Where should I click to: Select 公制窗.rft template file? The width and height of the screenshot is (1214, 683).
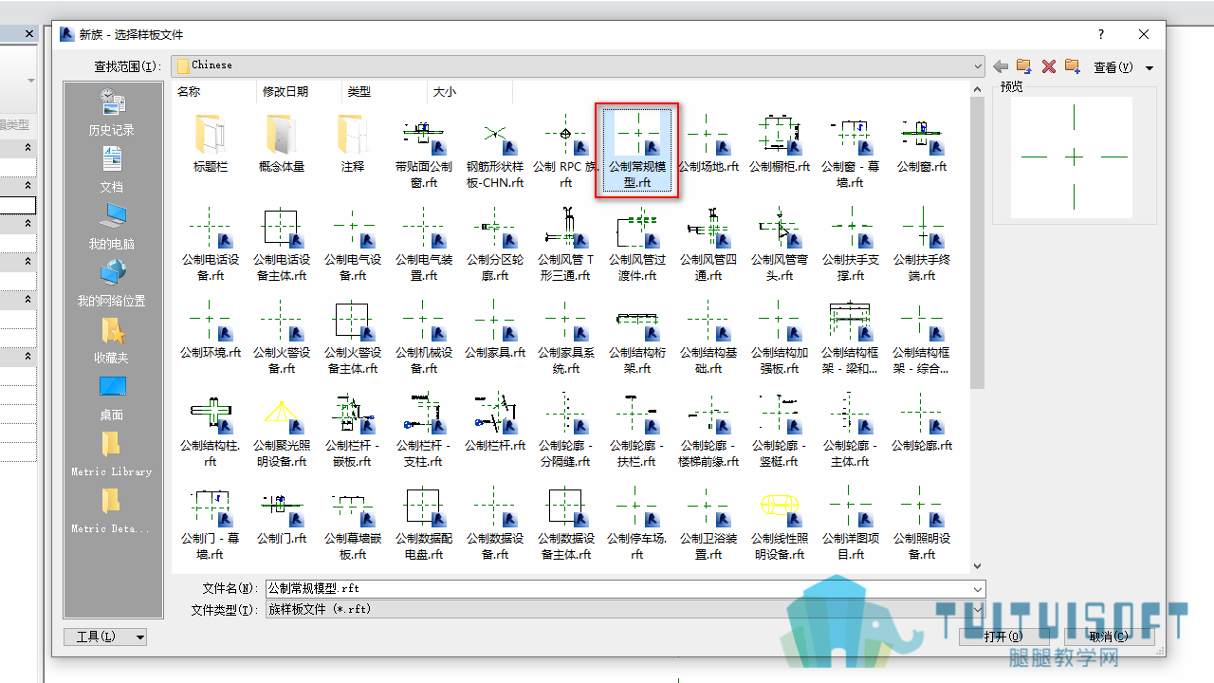tap(922, 143)
